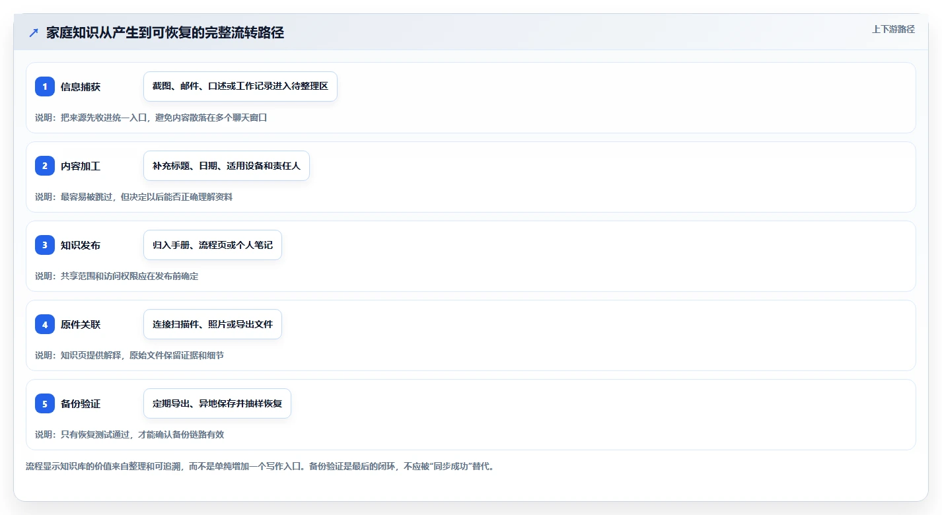Click the step 1 number badge
This screenshot has height=515, width=942.
[x=45, y=86]
